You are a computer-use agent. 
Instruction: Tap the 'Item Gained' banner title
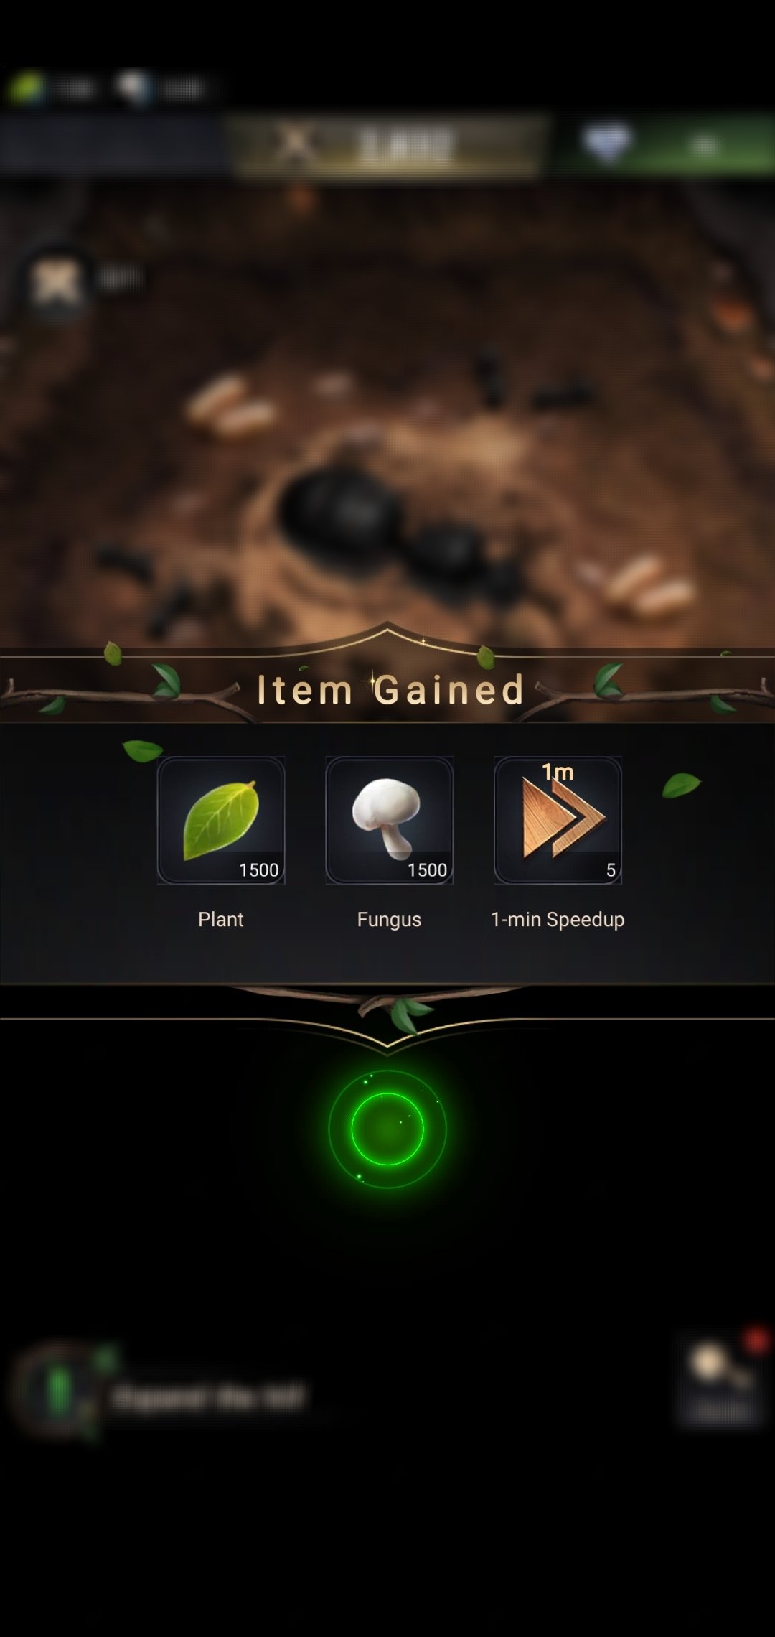(390, 690)
